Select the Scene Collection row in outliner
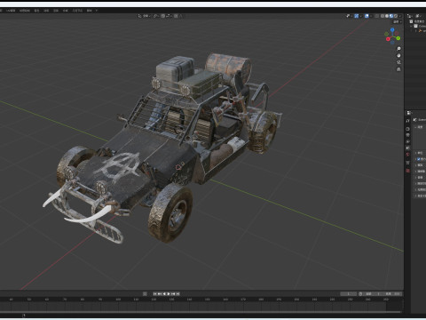This screenshot has height=320, width=426. click(418, 21)
